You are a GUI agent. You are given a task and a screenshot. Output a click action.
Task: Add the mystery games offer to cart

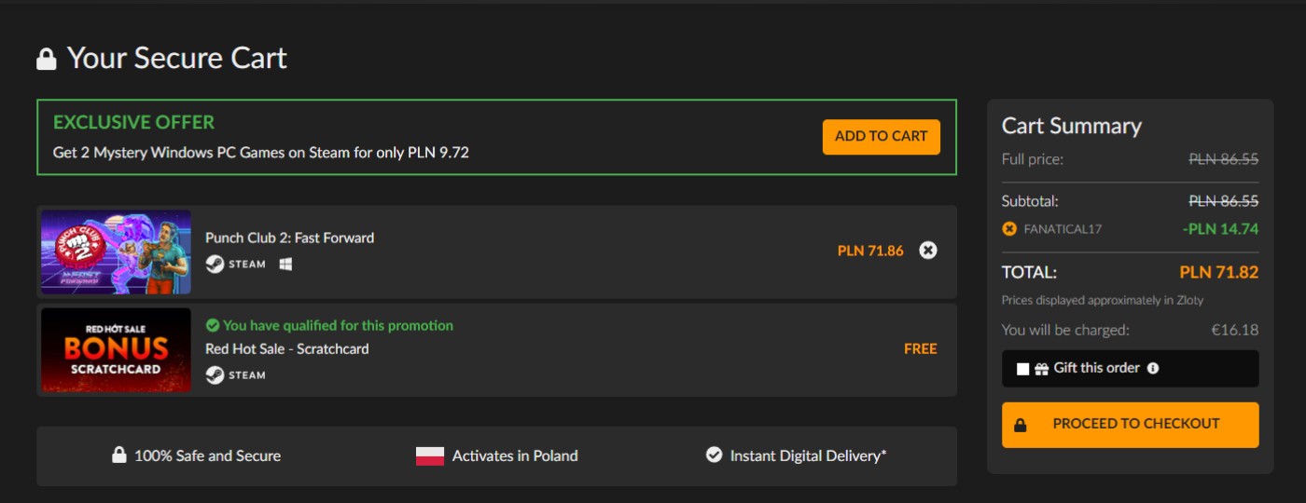point(881,137)
